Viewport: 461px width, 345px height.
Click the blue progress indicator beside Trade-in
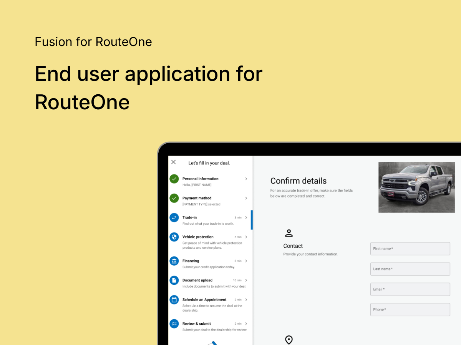click(252, 220)
